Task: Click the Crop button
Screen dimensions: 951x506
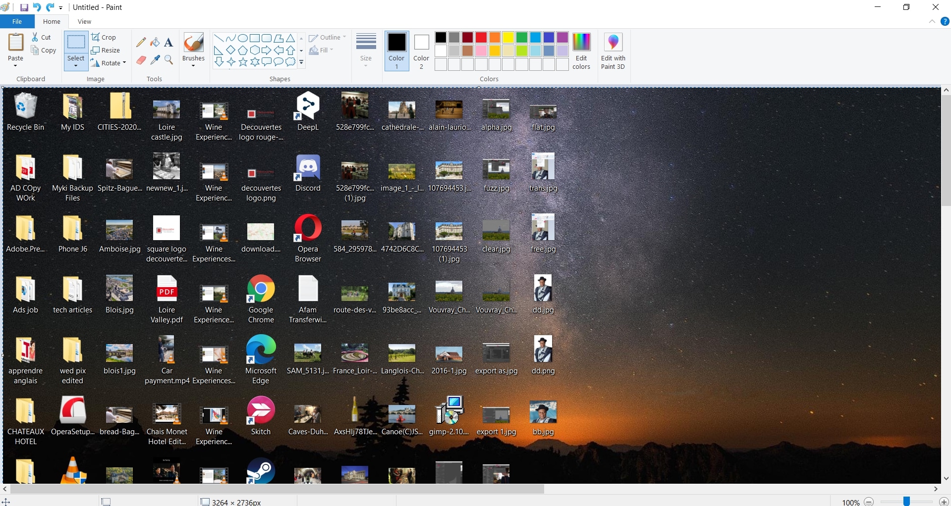Action: click(x=104, y=37)
